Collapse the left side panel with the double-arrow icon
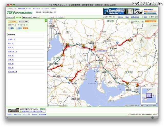This screenshot has width=164, height=127. tap(46, 21)
